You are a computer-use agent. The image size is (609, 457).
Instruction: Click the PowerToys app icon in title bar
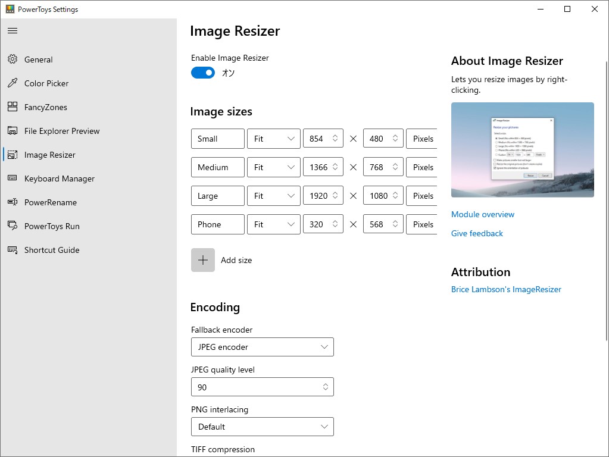coord(10,9)
